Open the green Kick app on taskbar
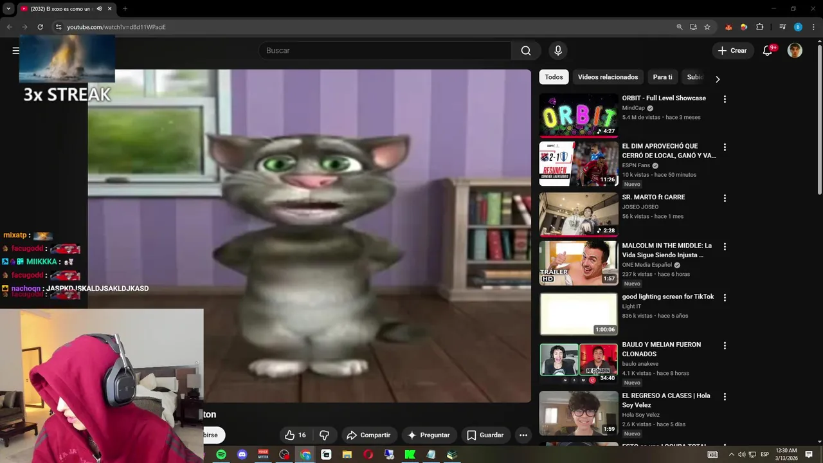This screenshot has width=823, height=463. 410,455
